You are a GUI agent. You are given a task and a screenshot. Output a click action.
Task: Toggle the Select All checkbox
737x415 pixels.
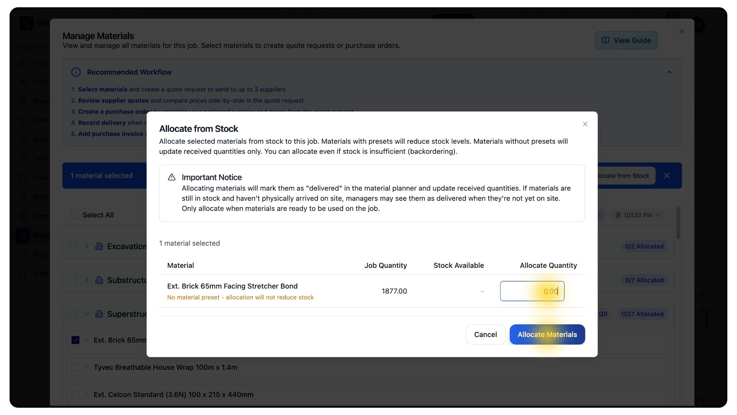tap(74, 215)
